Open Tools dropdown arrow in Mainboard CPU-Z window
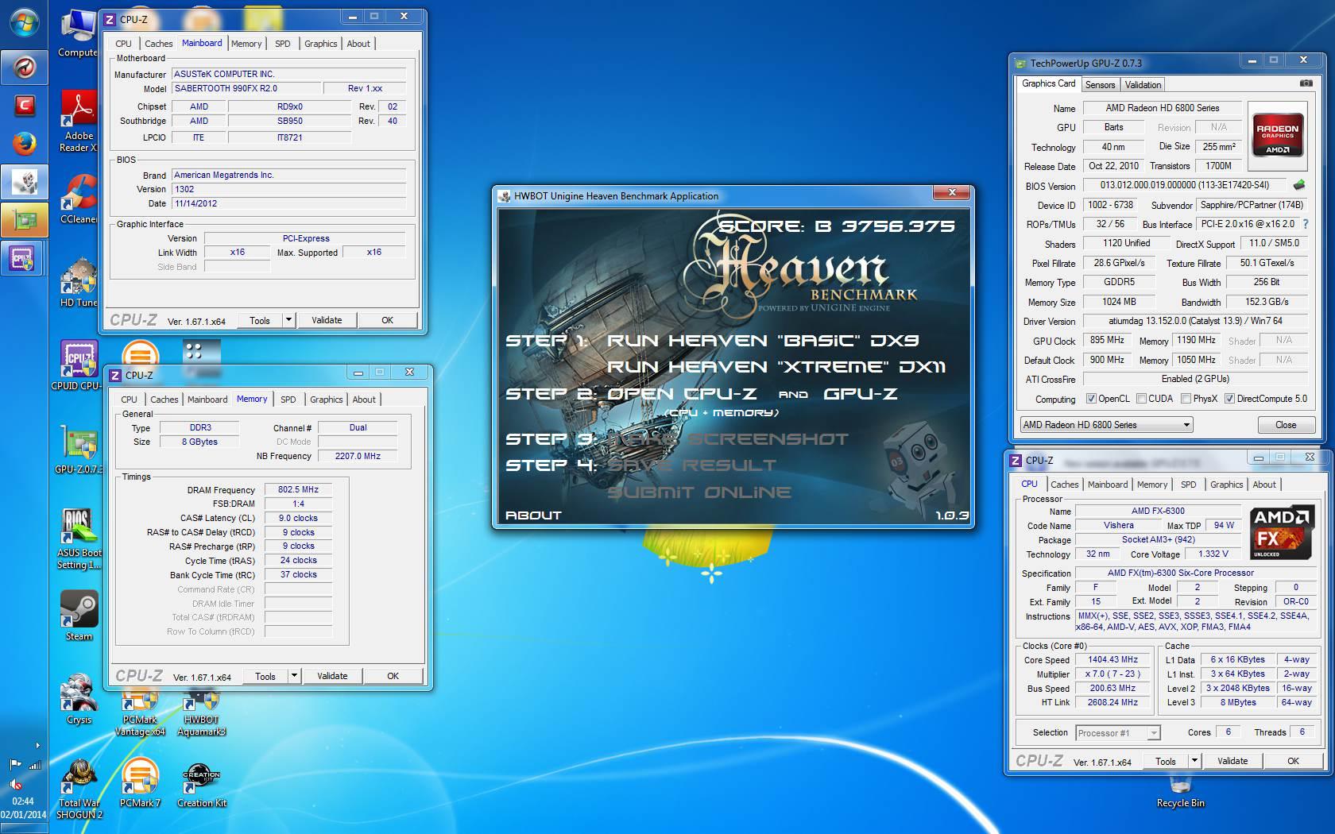This screenshot has width=1335, height=834. [x=288, y=320]
